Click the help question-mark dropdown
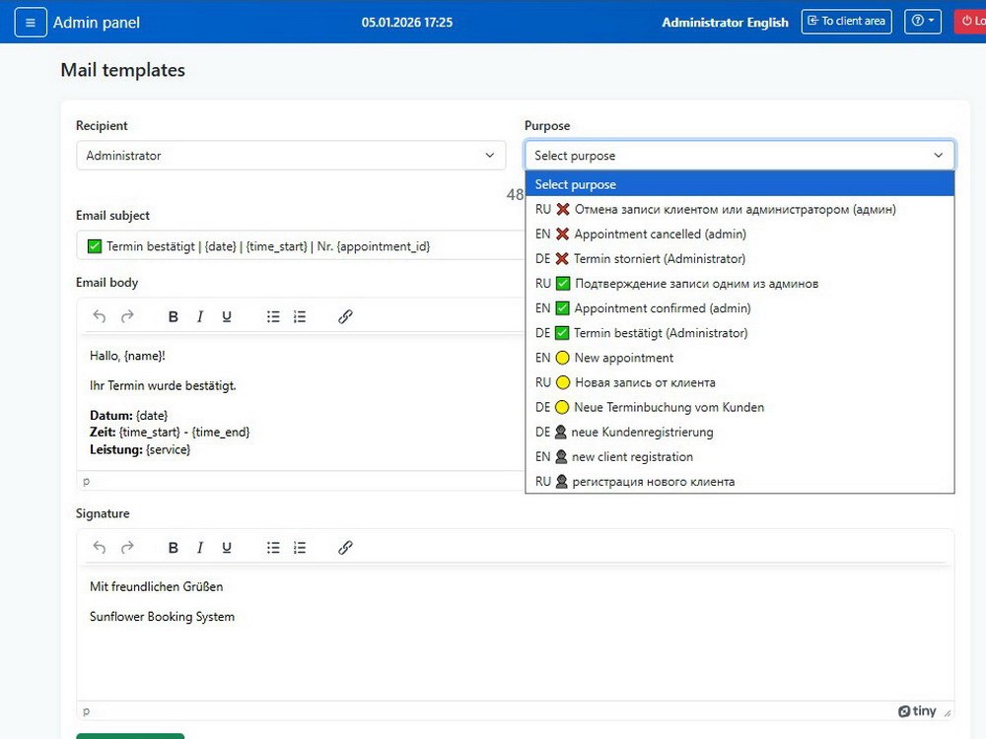 (x=923, y=22)
